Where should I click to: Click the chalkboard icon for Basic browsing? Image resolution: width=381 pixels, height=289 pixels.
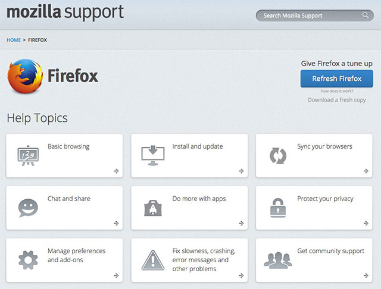point(28,155)
